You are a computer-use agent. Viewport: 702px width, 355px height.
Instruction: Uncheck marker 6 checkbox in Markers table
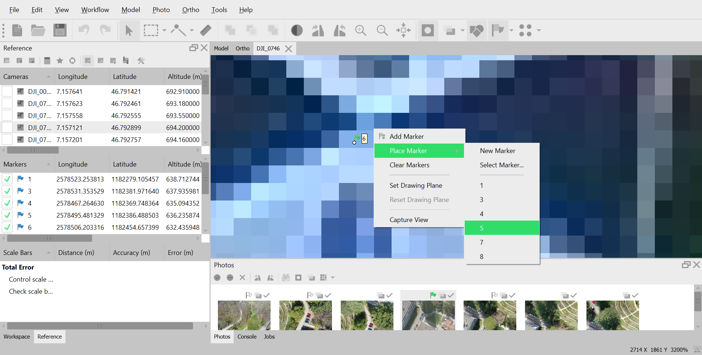pyautogui.click(x=7, y=227)
